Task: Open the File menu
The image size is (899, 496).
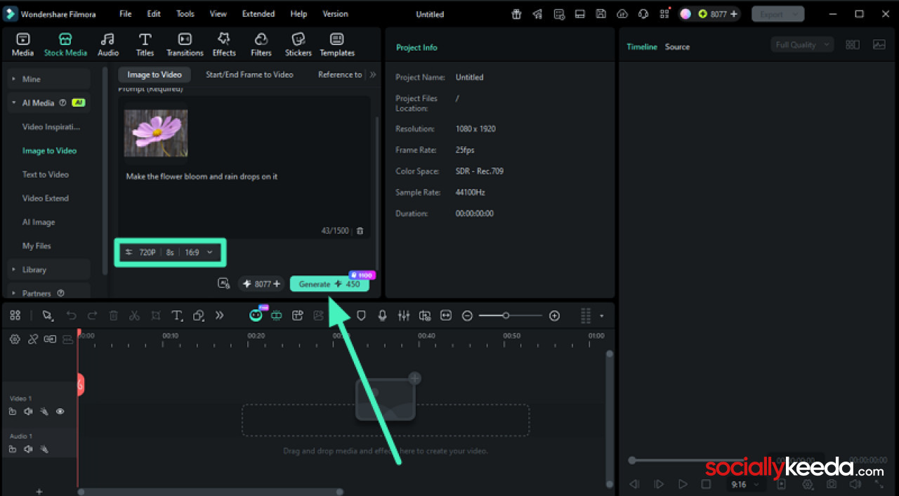Action: (x=125, y=14)
